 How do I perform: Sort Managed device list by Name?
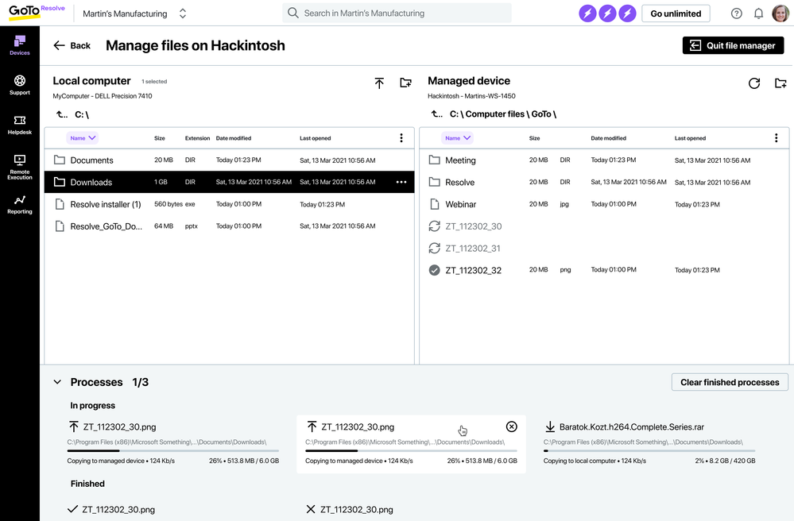click(457, 137)
